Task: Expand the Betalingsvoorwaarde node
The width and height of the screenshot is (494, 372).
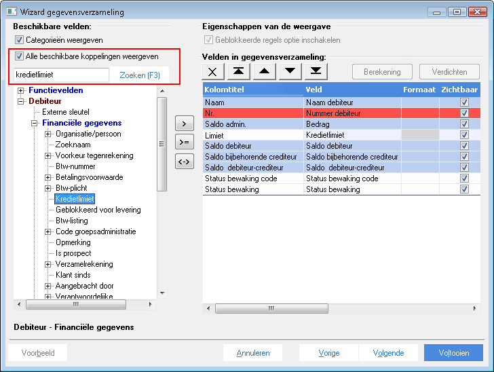Action: click(47, 177)
